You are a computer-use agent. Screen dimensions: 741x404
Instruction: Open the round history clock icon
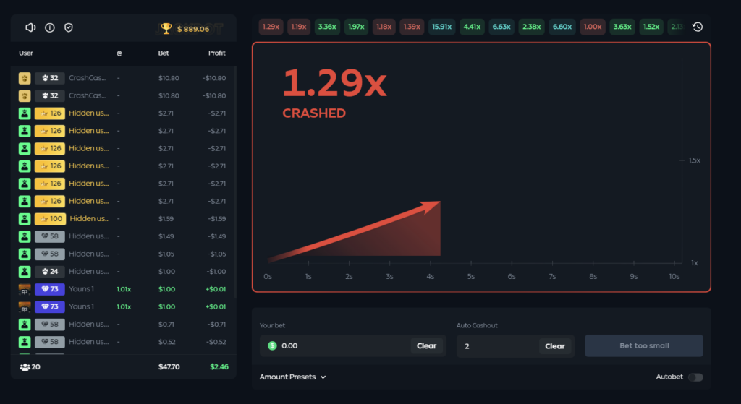tap(697, 27)
